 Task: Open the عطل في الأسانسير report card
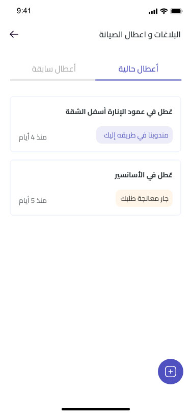point(96,188)
